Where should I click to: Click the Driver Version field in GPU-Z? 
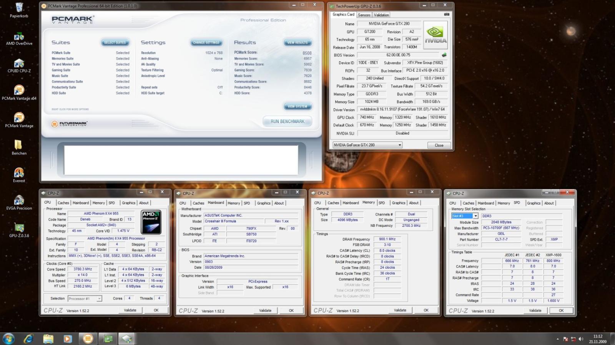(x=402, y=109)
